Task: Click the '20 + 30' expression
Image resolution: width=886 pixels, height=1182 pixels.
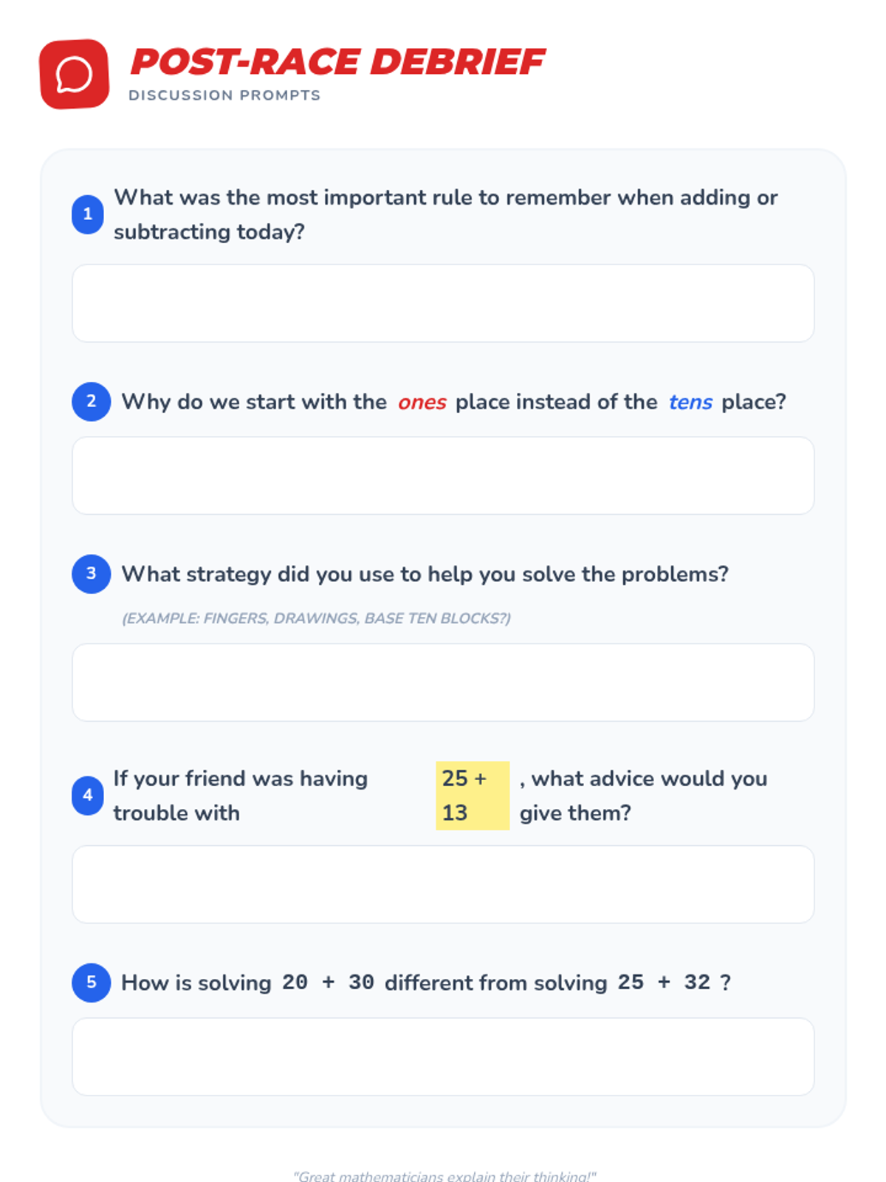Action: (328, 983)
